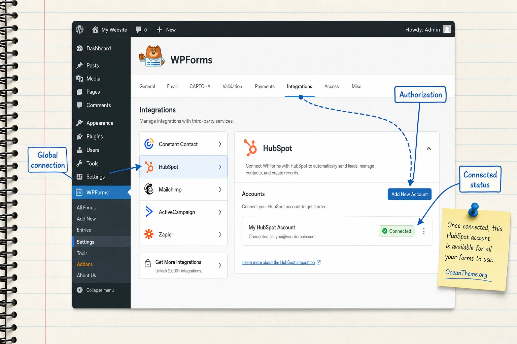Click the Collapse menu button

click(96, 290)
